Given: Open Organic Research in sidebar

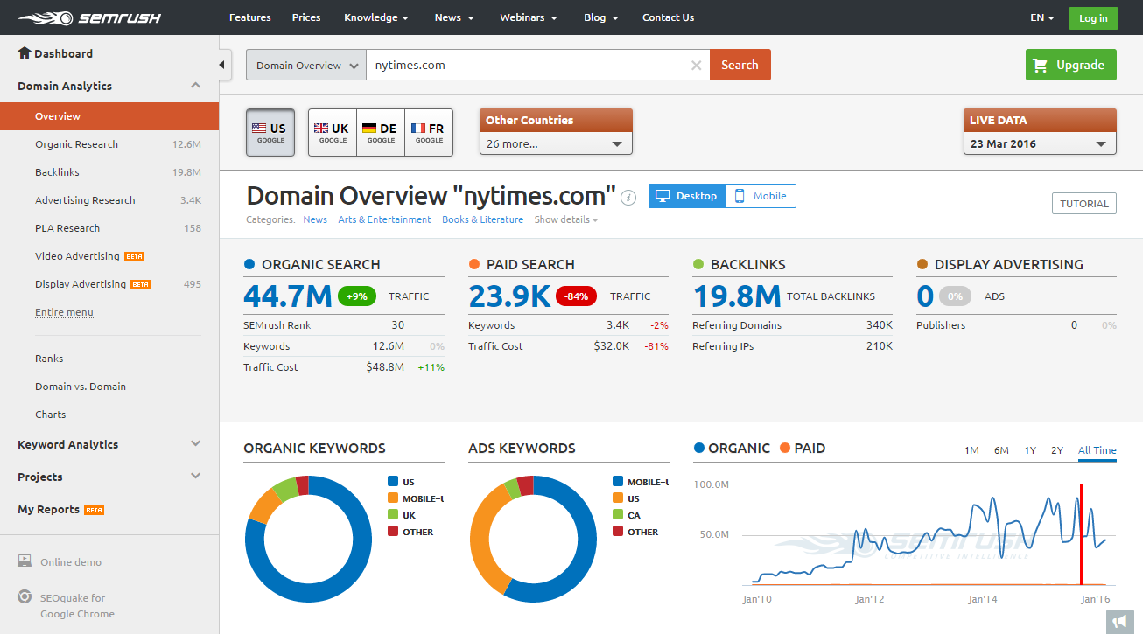Looking at the screenshot, I should 76,144.
